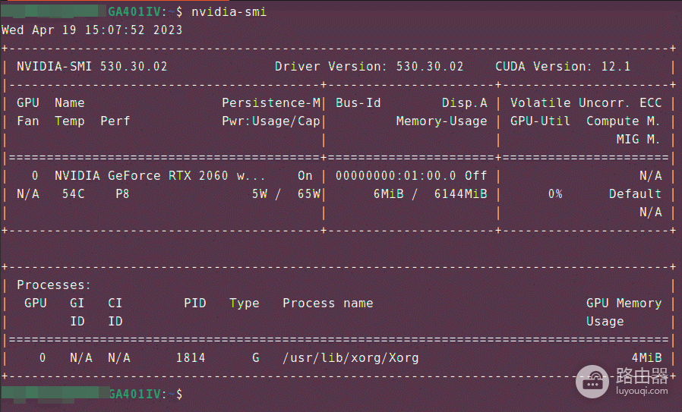Click the persistence value On
The width and height of the screenshot is (682, 412).
point(305,176)
